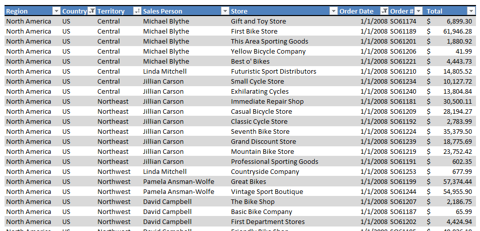This screenshot has width=480, height=231.
Task: Open the Order # column dropdown
Action: coord(418,12)
